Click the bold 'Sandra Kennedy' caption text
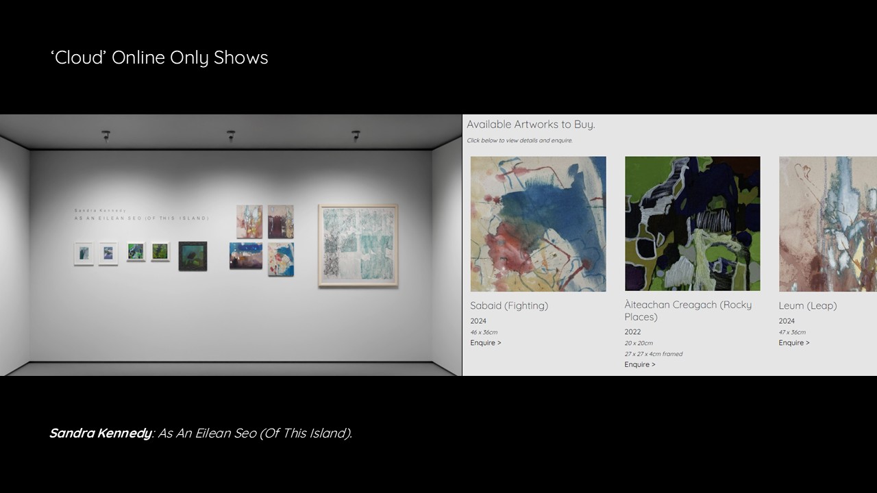 click(100, 433)
